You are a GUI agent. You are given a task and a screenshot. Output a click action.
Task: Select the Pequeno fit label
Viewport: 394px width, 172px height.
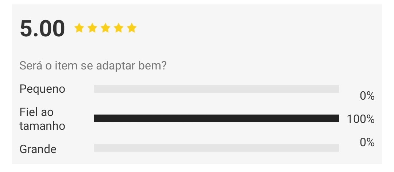click(42, 89)
